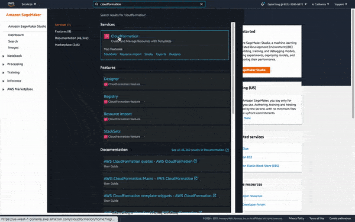Open the StackSets top feature link
This screenshot has width=355, height=222.
click(110, 54)
